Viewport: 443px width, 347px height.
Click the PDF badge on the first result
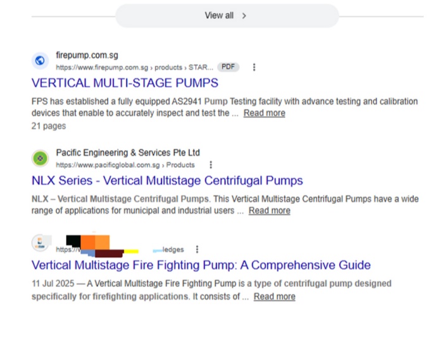(228, 67)
